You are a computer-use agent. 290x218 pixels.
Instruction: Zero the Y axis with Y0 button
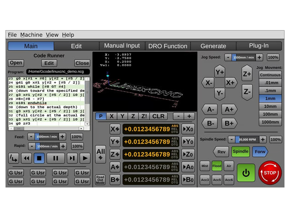tap(188, 142)
